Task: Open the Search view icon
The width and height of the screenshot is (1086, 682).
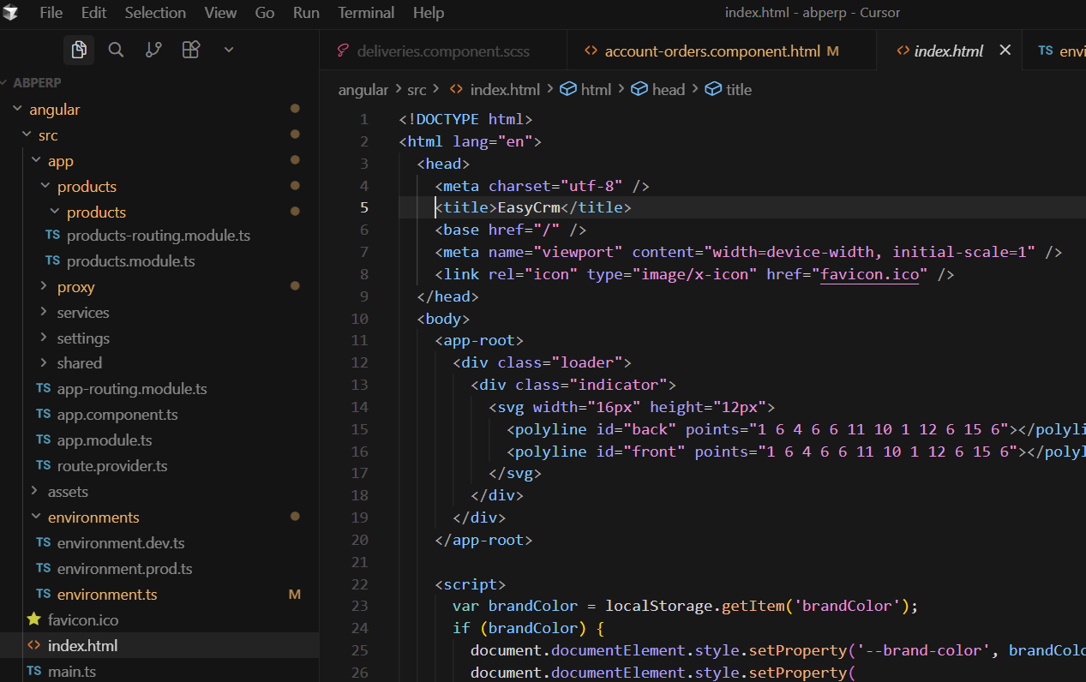Action: (x=116, y=51)
